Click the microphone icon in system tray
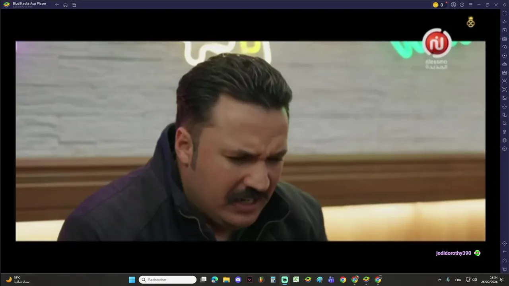This screenshot has width=509, height=286. [448, 280]
